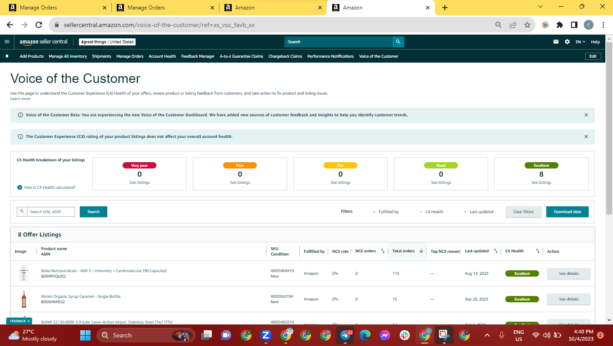Open the Seller Central hamburger menu
The image size is (613, 346).
pos(7,42)
